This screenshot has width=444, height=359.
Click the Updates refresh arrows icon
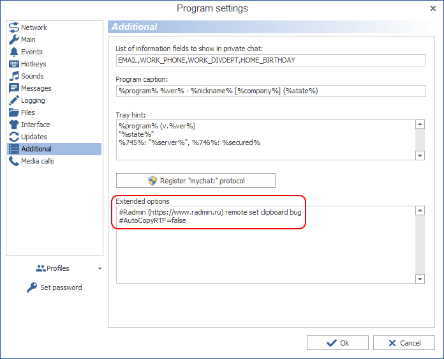tap(14, 137)
